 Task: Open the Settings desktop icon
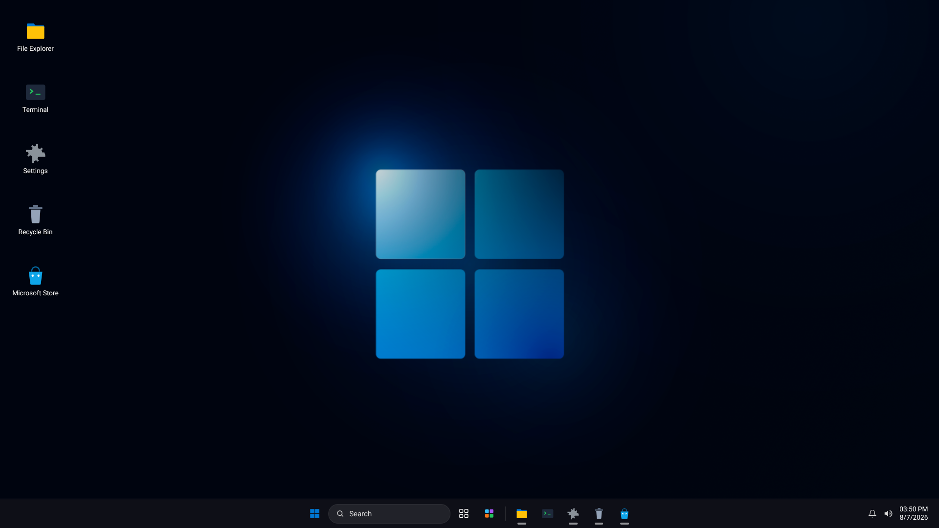pos(35,159)
